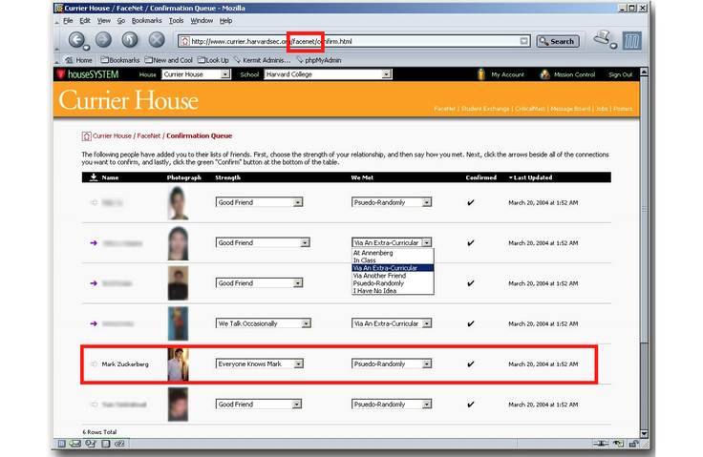
Task: Choose Via Another Friend option
Action: pos(393,276)
